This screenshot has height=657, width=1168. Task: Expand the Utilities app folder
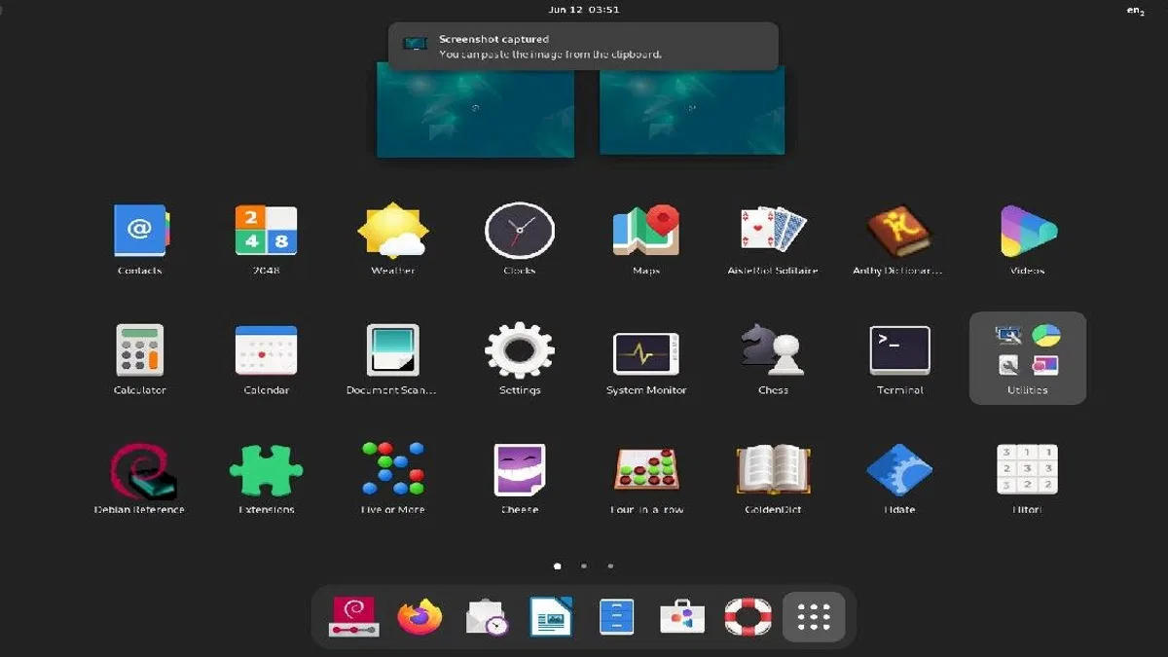(1028, 358)
